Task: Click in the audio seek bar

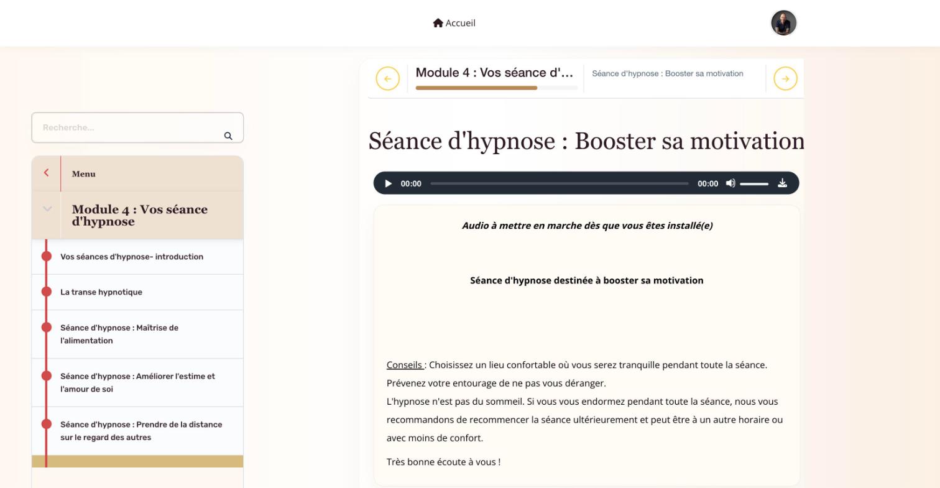Action: 559,183
